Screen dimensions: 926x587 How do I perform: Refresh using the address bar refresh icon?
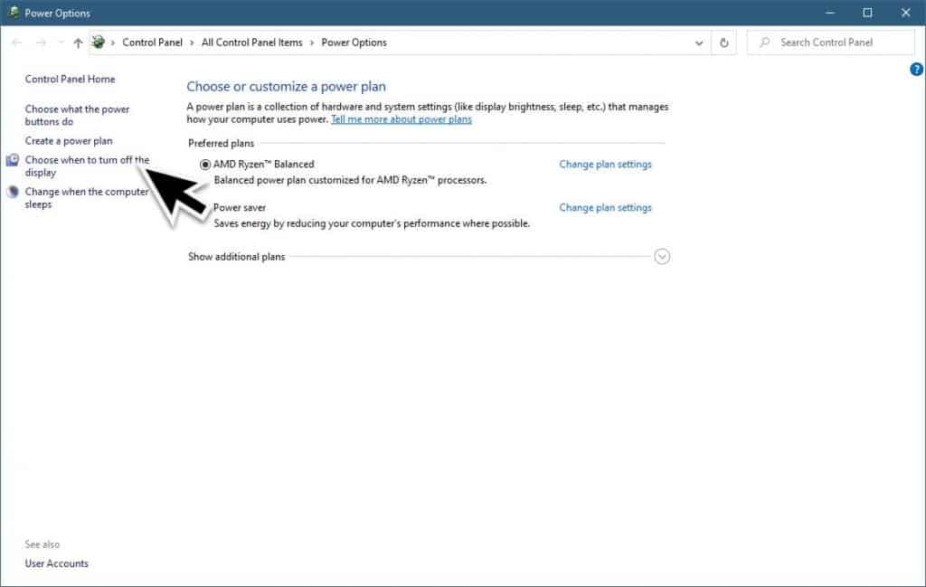click(723, 43)
